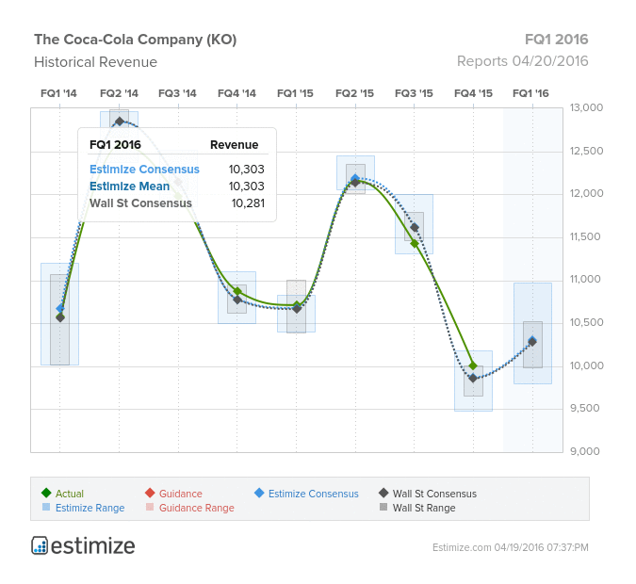This screenshot has width=636, height=584.
Task: Click the Estimize Range legend label
Action: click(x=90, y=508)
